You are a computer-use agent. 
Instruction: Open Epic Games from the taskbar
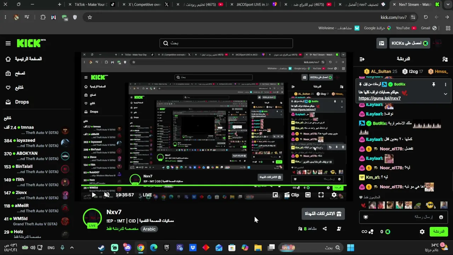pos(167,248)
